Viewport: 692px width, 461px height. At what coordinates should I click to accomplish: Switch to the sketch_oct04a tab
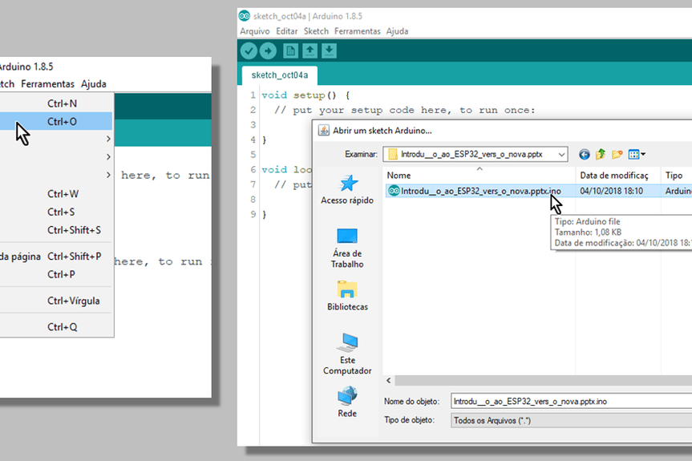tap(278, 75)
